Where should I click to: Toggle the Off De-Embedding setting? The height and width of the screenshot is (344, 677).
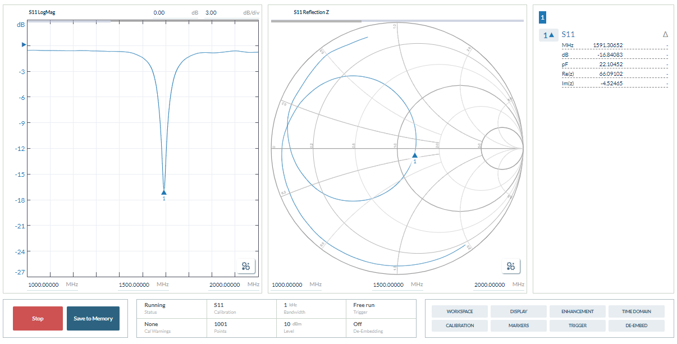tap(381, 327)
